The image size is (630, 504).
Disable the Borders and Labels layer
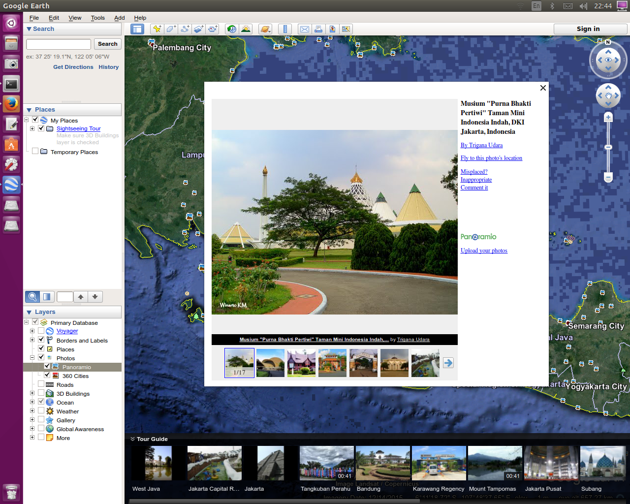[41, 340]
